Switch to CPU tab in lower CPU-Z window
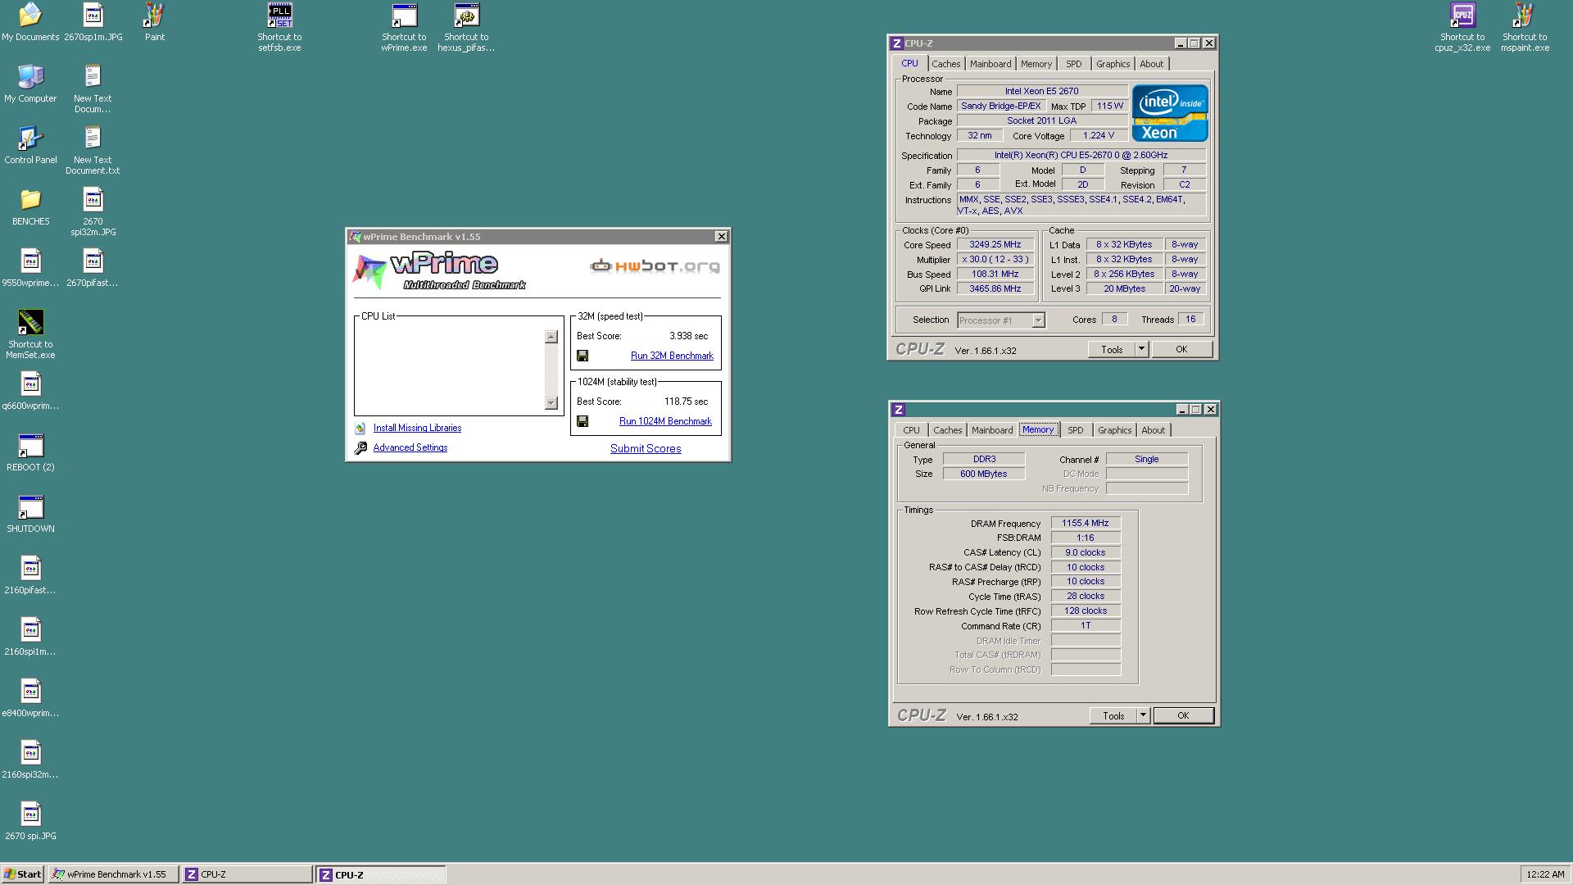 pos(911,430)
